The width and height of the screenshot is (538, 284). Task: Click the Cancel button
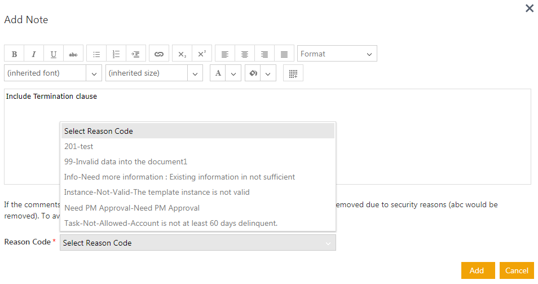[516, 270]
